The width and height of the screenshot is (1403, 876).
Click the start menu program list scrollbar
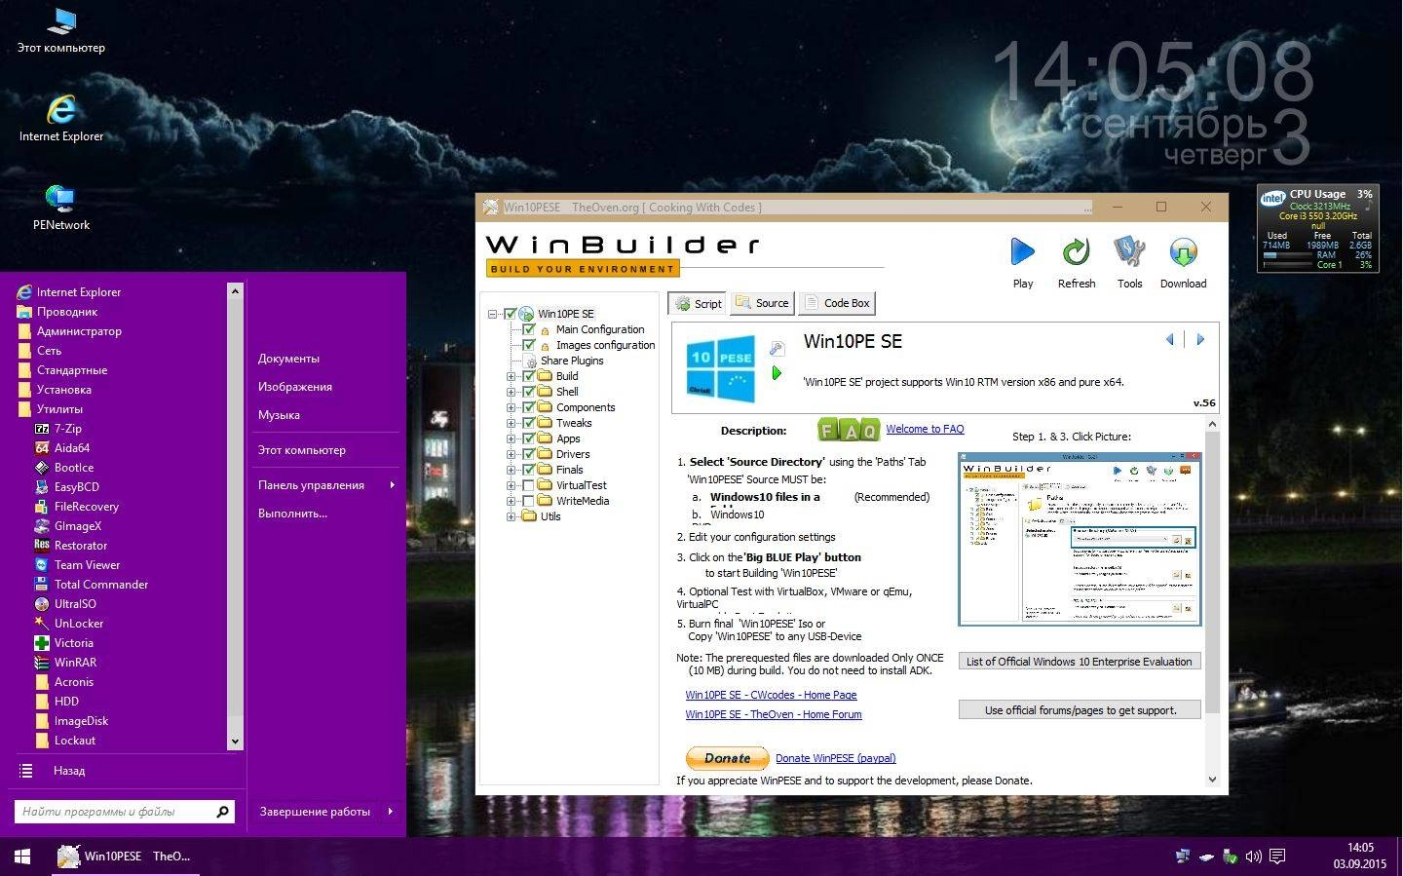tap(235, 515)
